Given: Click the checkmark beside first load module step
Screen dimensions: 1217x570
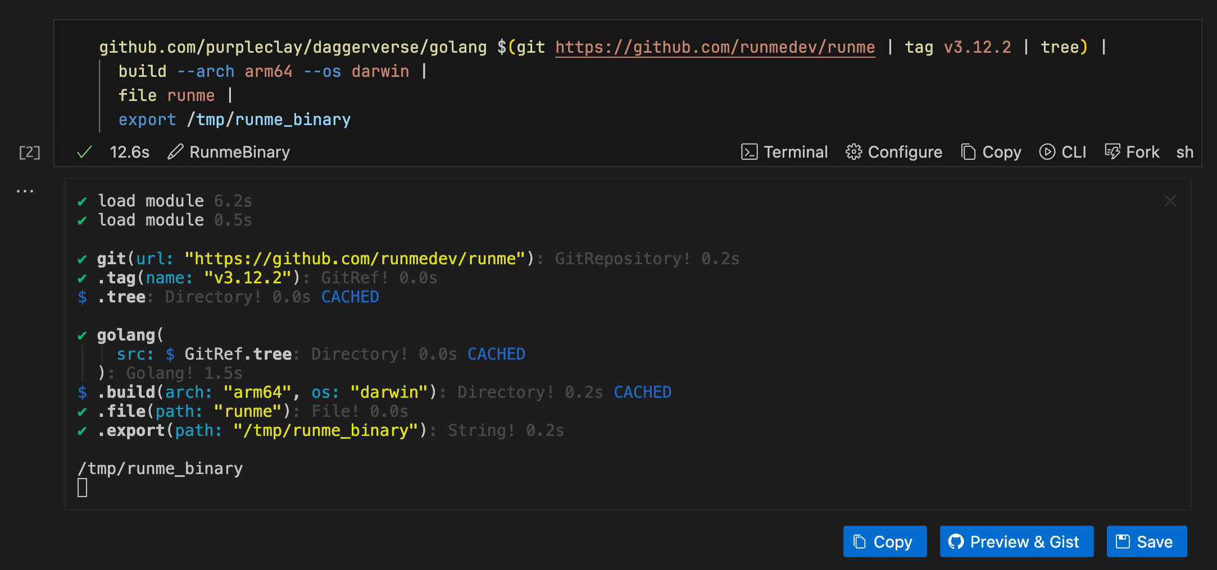Looking at the screenshot, I should 83,201.
